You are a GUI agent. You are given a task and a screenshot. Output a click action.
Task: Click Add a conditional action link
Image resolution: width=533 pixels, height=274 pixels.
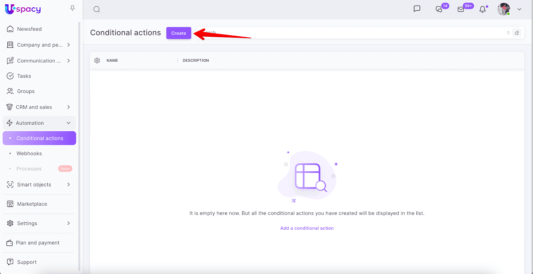coord(307,228)
